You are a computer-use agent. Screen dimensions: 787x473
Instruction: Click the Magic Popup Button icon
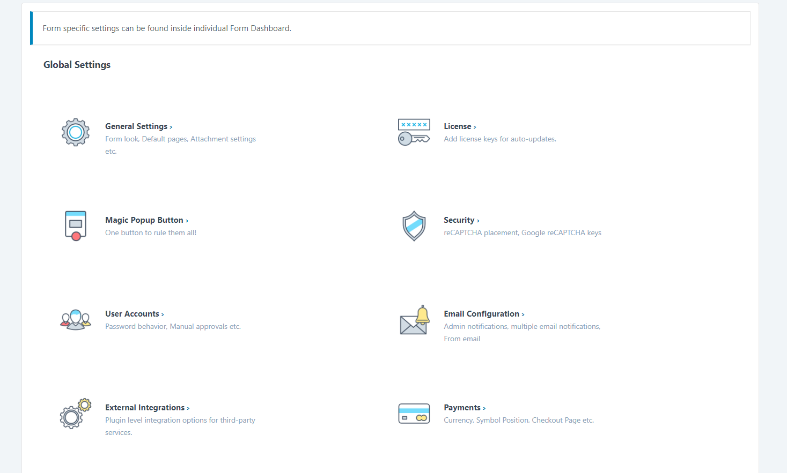coord(76,226)
